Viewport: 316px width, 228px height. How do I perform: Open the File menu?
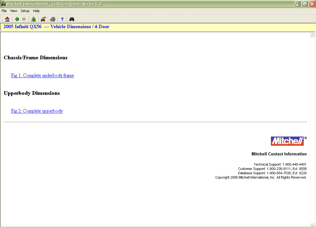[4, 11]
